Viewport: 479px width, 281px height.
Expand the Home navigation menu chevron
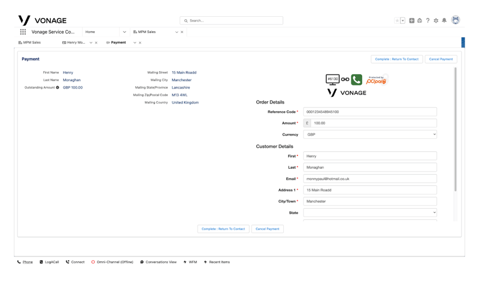(x=125, y=32)
